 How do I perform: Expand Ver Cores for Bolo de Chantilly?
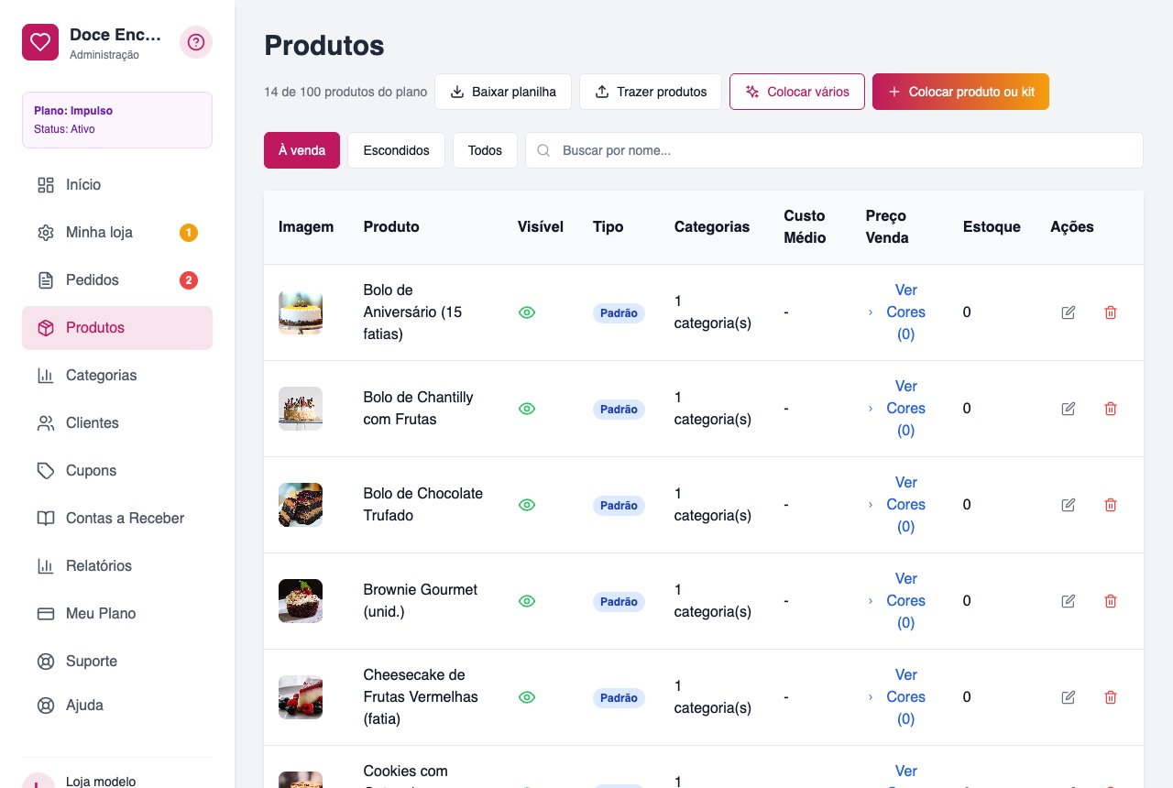[898, 409]
